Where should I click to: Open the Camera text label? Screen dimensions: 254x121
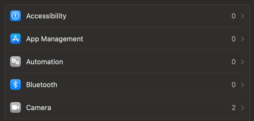click(39, 108)
